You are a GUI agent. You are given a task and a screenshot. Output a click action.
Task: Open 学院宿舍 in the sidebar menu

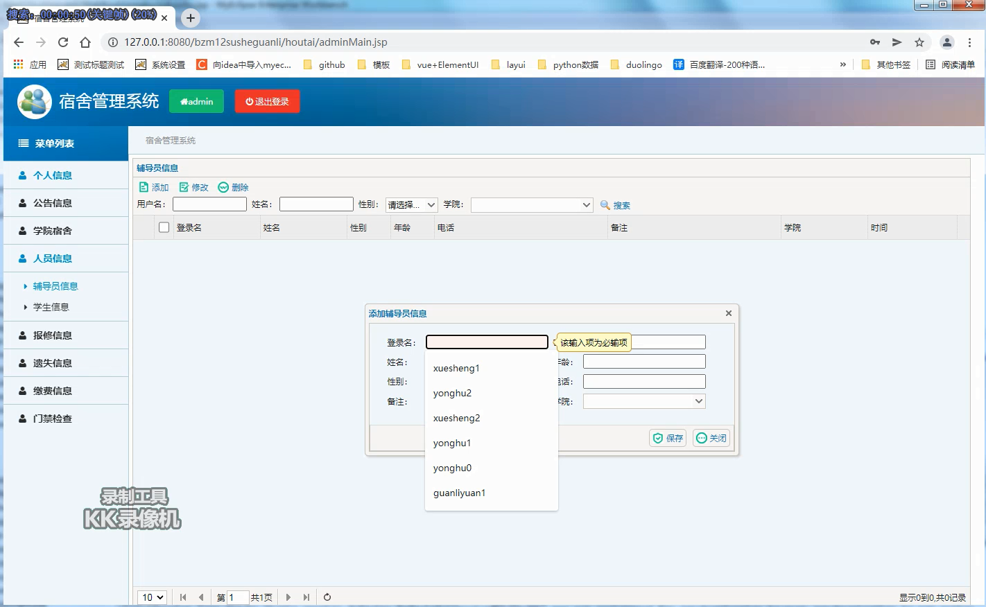[66, 231]
